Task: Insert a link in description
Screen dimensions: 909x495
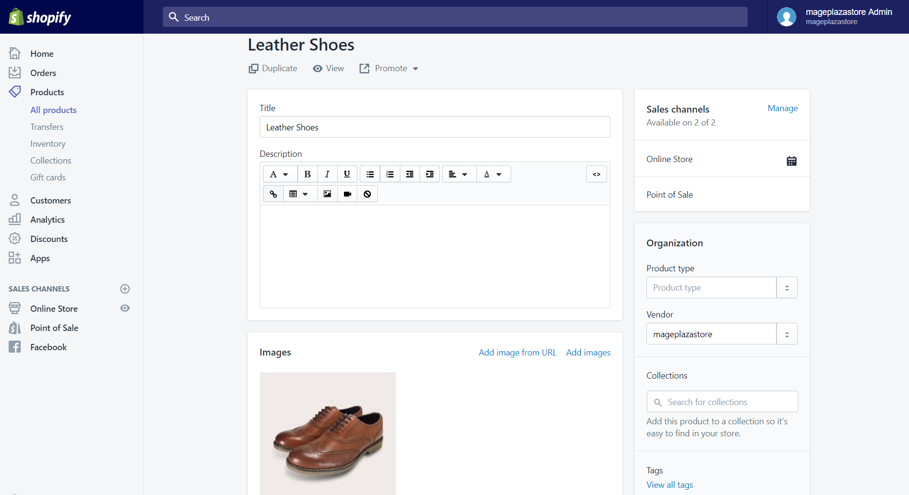Action: [x=273, y=194]
